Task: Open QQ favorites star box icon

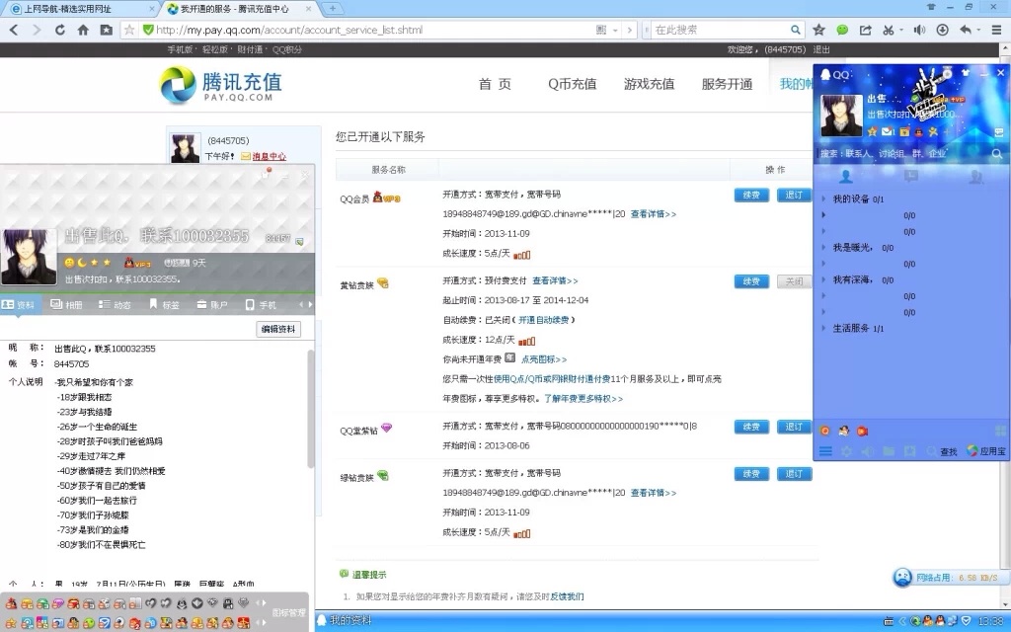Action: tap(909, 451)
